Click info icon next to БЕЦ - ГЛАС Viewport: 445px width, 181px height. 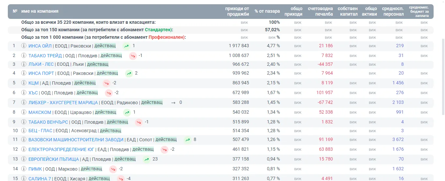23,131
